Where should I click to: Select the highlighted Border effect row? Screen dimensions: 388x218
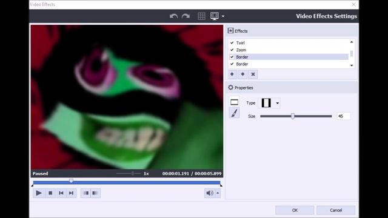tap(289, 57)
